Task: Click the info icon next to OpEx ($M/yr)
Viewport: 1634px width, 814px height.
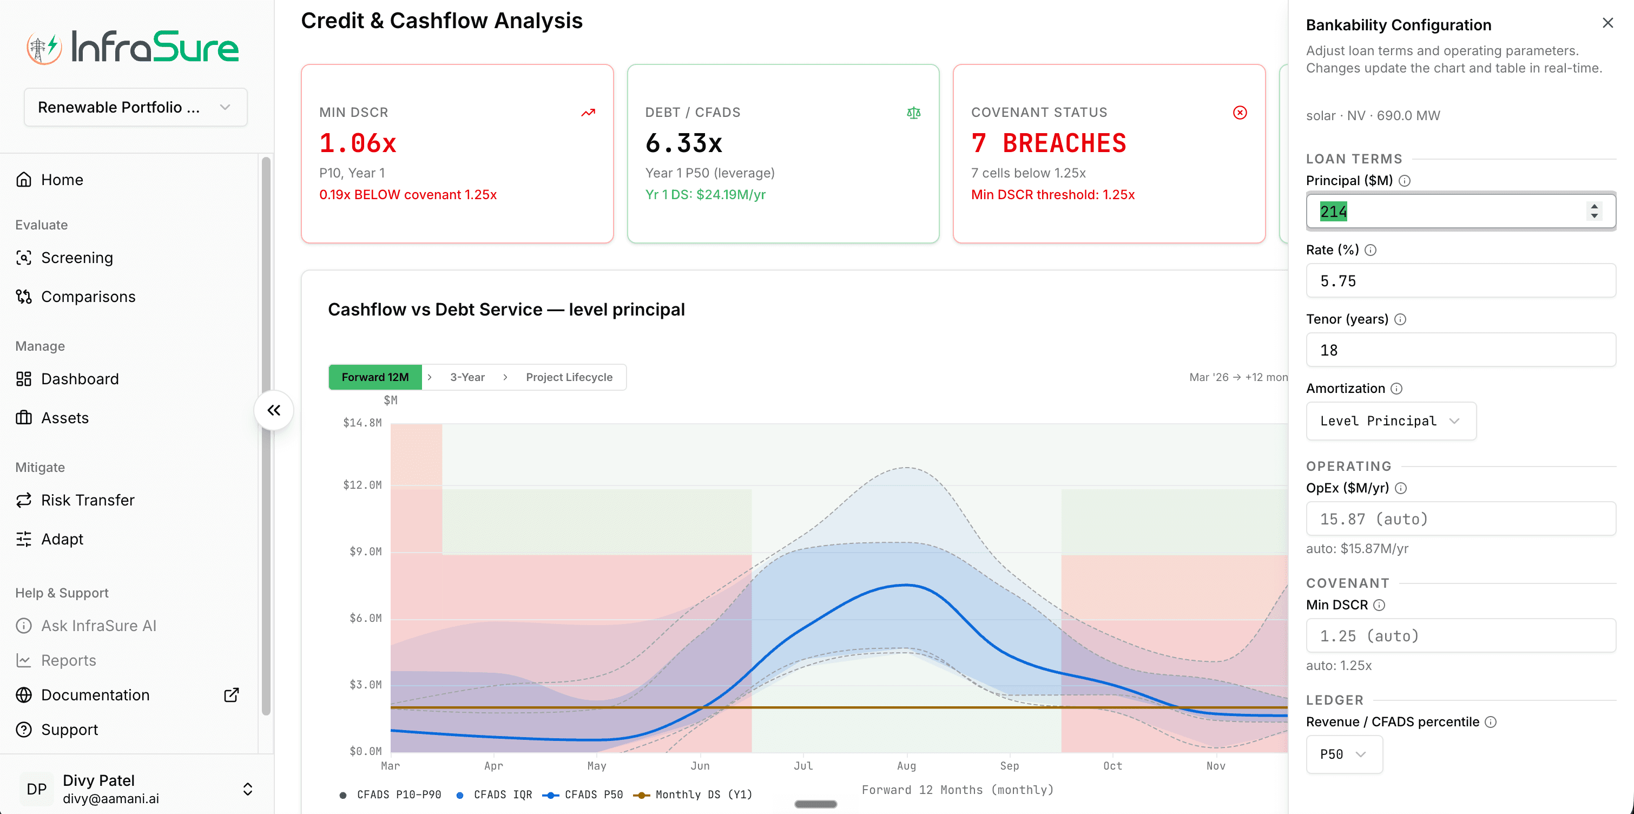Action: pos(1401,488)
